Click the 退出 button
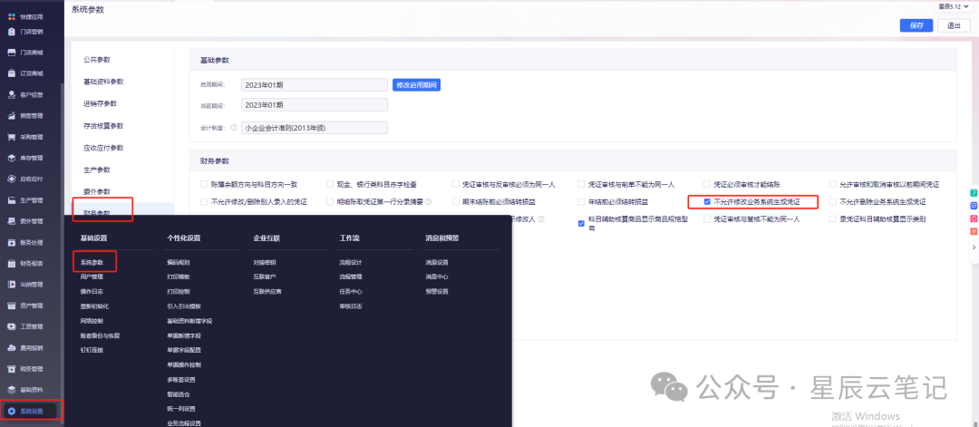This screenshot has width=979, height=427. click(x=954, y=25)
